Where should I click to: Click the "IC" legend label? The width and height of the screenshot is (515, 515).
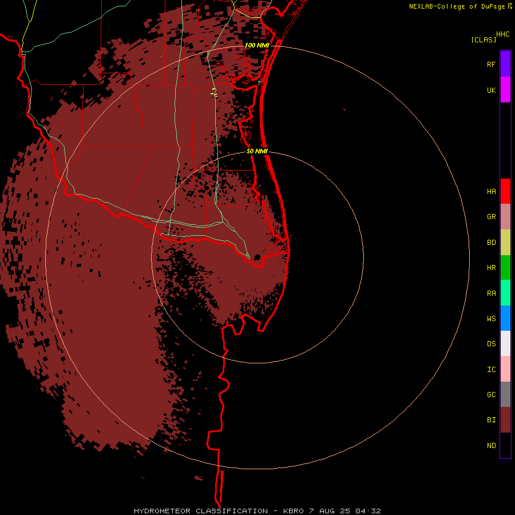(x=492, y=370)
